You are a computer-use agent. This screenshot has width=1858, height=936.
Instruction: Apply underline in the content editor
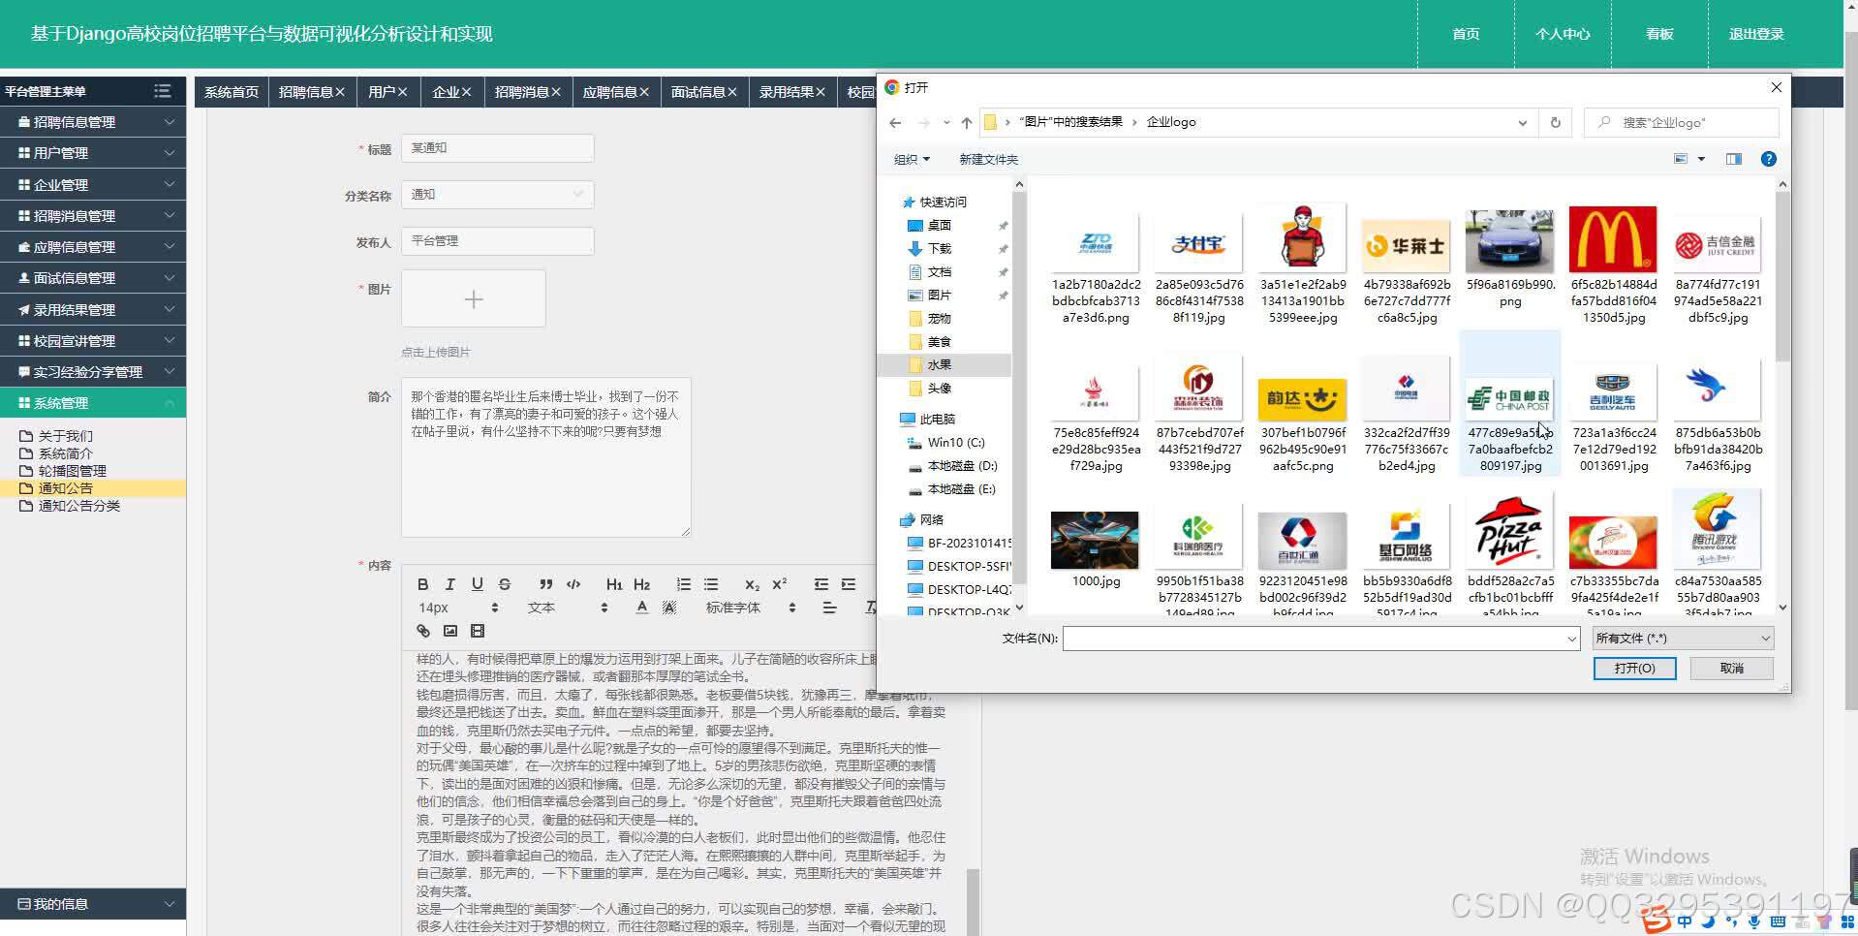pos(477,584)
